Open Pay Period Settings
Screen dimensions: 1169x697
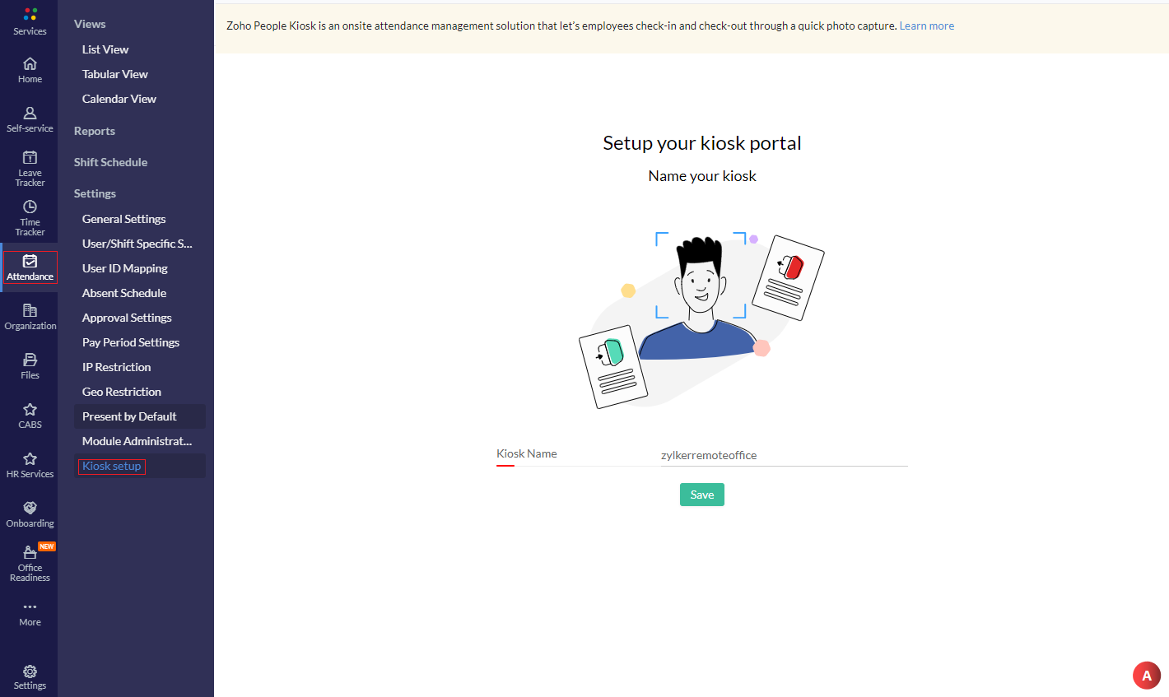tap(131, 342)
